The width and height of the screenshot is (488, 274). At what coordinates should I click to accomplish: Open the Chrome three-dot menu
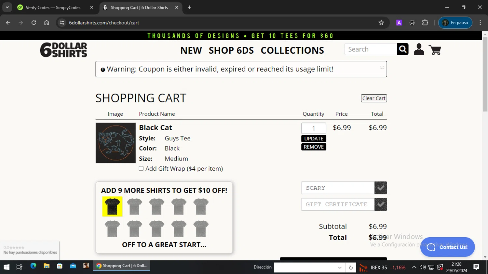coord(480,23)
